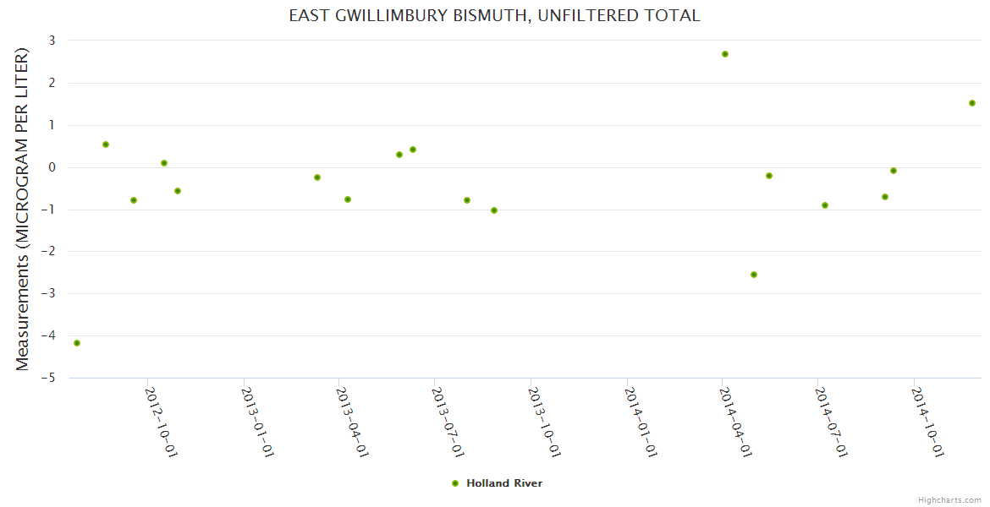
Task: Click the data point near -0.1 before 2014-10-01
Action: pos(894,171)
